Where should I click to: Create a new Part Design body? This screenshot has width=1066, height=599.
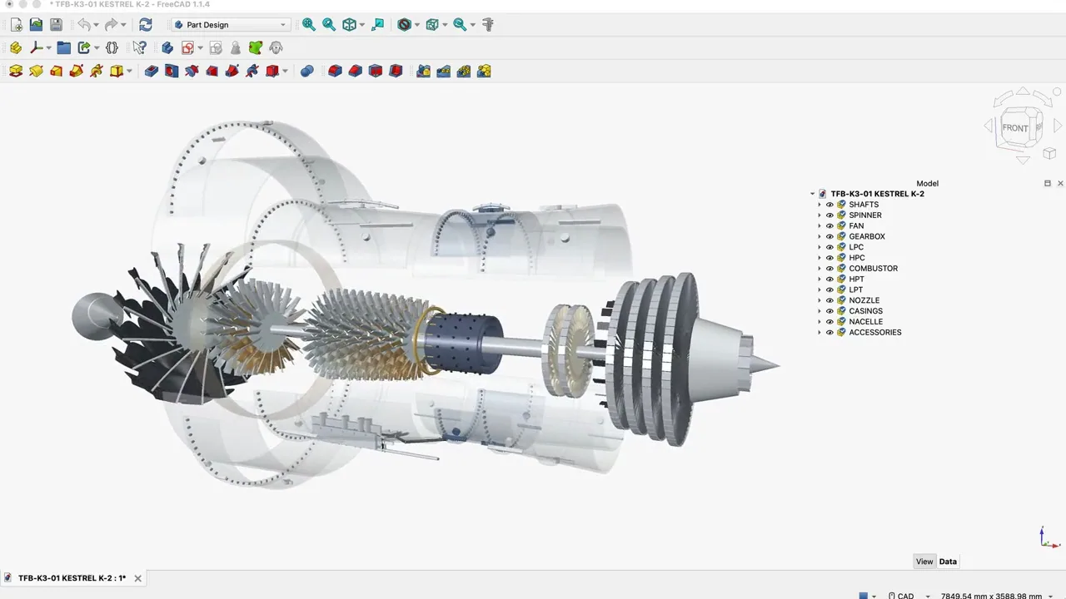point(167,48)
